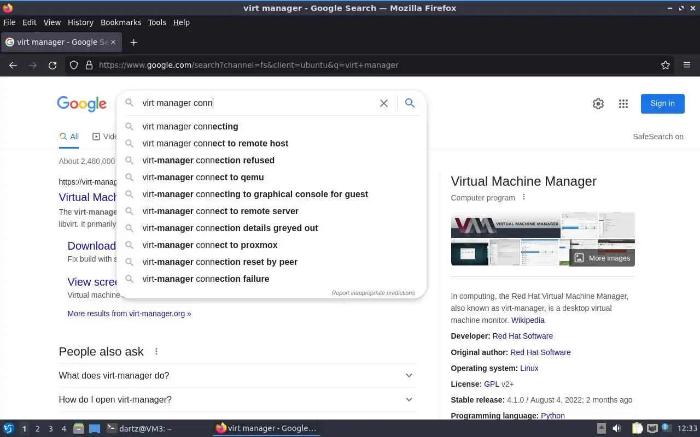Viewport: 700px width, 437px height.
Task: Select suggestion 'connection reset by peer'
Action: point(271,262)
